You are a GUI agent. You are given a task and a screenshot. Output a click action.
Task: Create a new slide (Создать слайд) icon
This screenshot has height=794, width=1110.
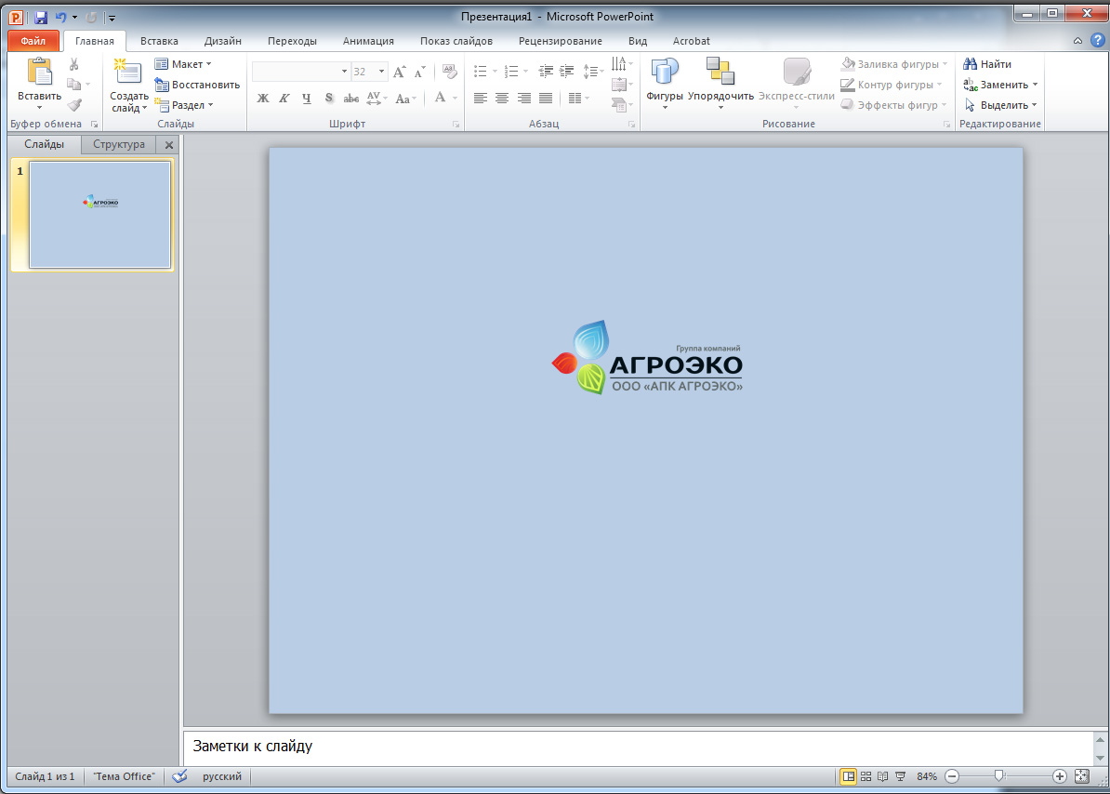point(128,73)
